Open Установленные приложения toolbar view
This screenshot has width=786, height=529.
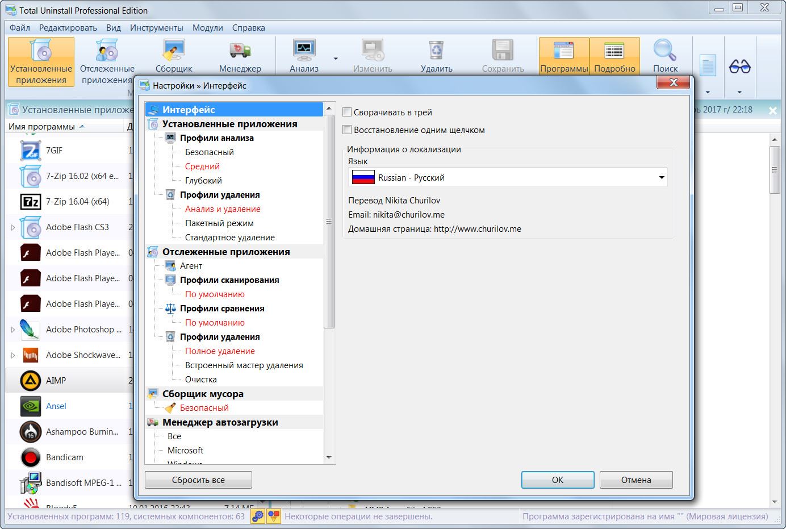coord(41,61)
